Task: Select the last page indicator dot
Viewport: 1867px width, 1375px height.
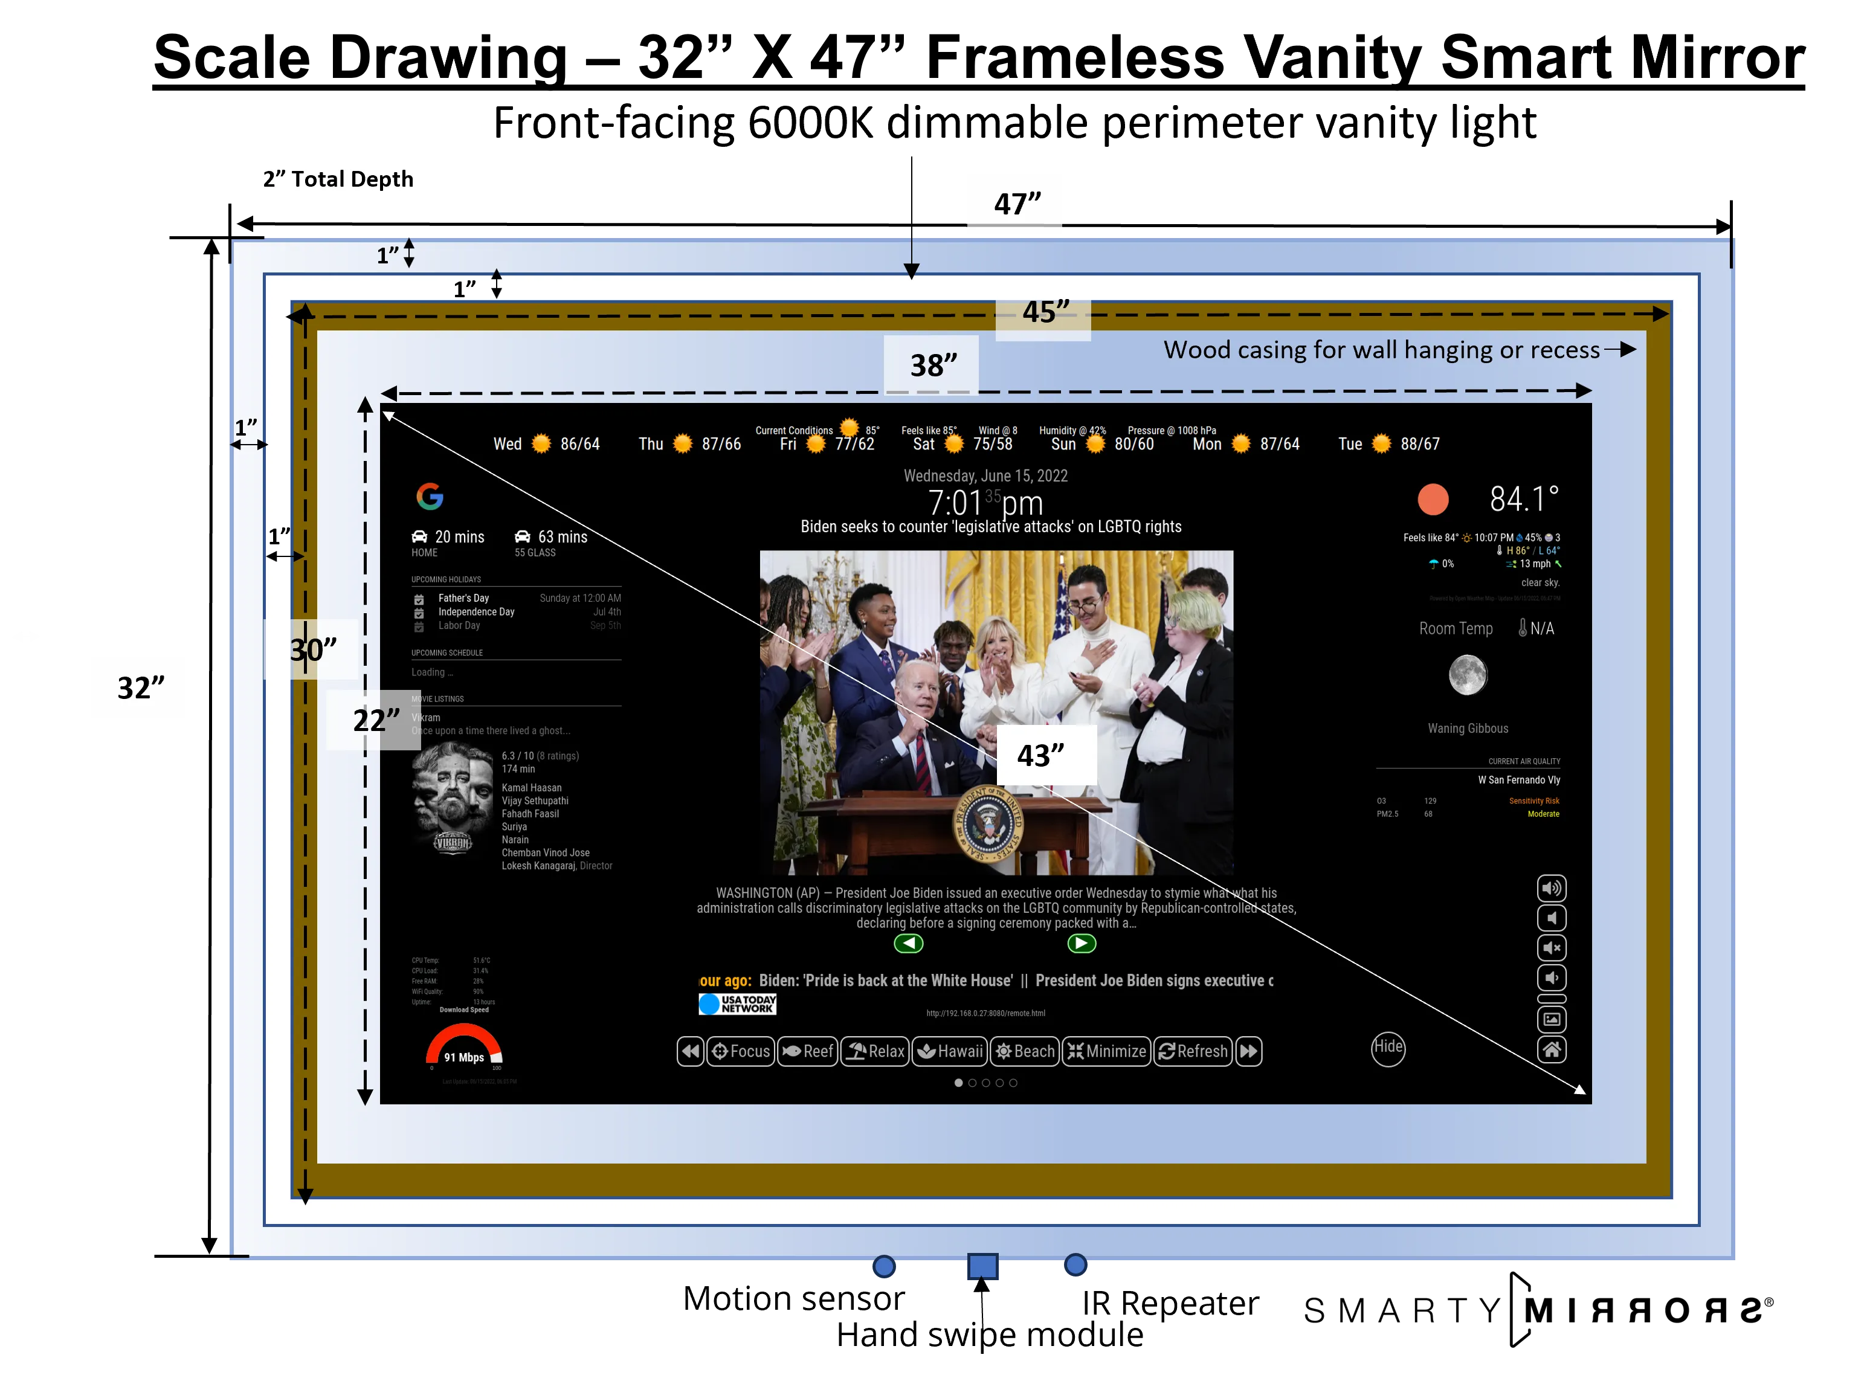Action: [1013, 1083]
